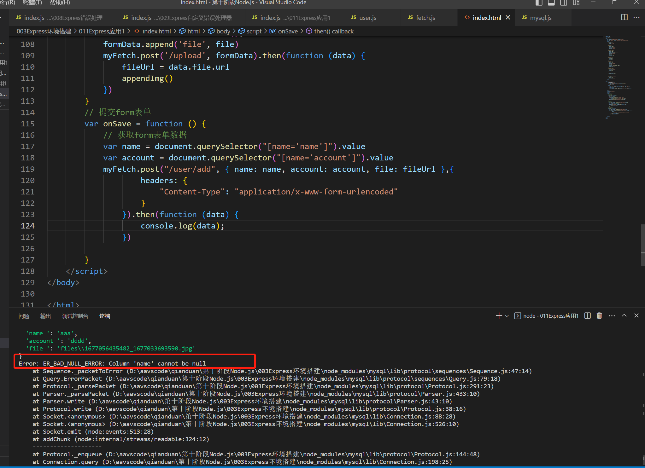The image size is (645, 468).
Task: Create a new terminal with plus icon
Action: (499, 316)
